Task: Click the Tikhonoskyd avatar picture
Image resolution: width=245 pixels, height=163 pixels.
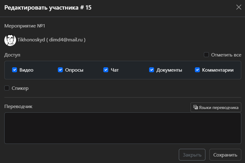Action: pos(10,40)
